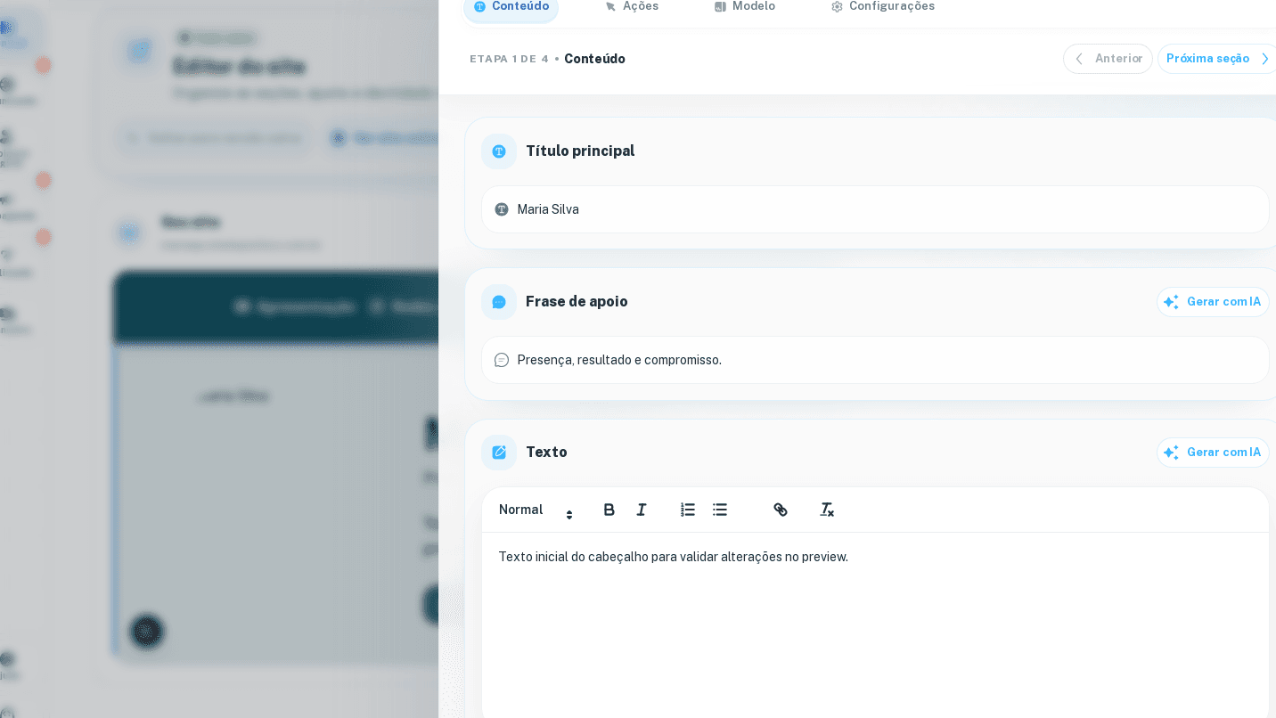Click Gerar com IA for Frase de apoio
Image resolution: width=1276 pixels, height=718 pixels.
(1213, 302)
